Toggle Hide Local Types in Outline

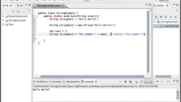(176, 17)
